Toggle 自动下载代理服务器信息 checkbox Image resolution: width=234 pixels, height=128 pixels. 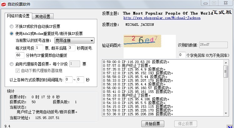18,71
